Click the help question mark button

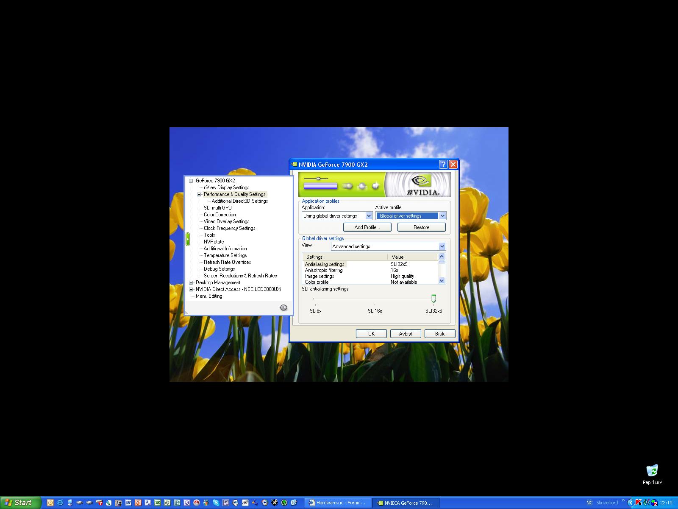click(x=443, y=165)
